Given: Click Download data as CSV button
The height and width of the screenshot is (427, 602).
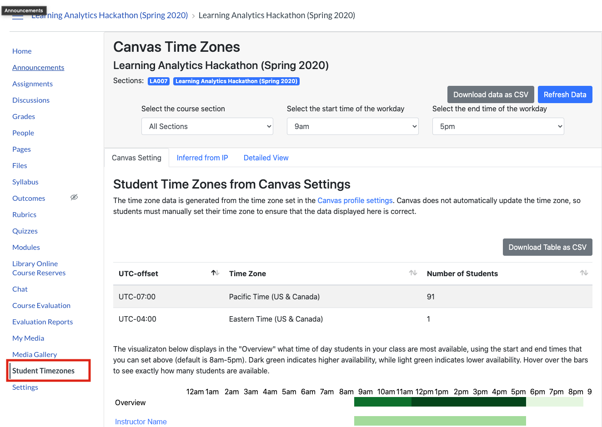Looking at the screenshot, I should 491,94.
